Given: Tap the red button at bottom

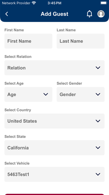Looking at the screenshot, I should [54, 194].
